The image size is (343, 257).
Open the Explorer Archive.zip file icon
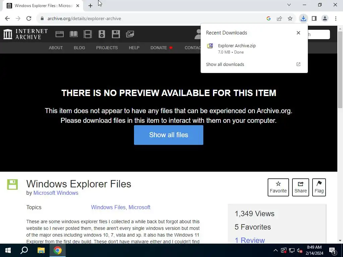pyautogui.click(x=210, y=46)
